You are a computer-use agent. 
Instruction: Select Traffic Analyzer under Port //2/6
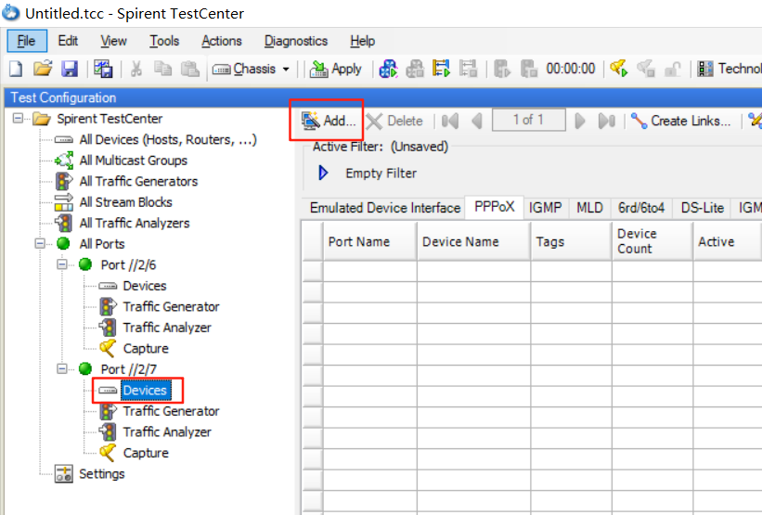(x=167, y=328)
